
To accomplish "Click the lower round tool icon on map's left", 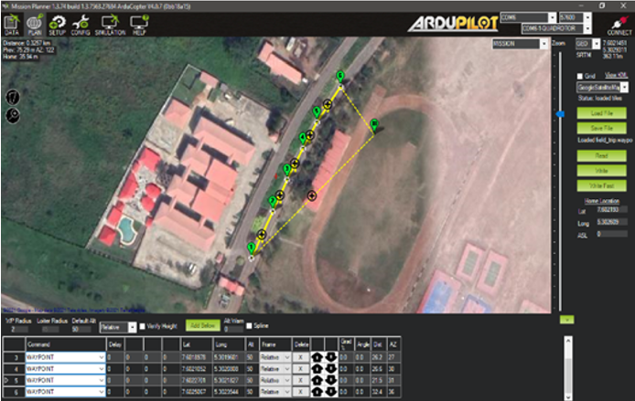I will (x=13, y=116).
